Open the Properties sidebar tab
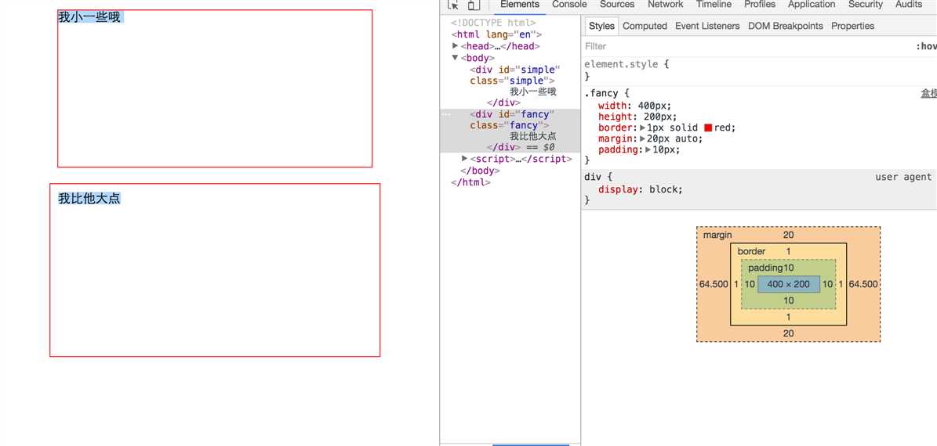937x446 pixels. 852,26
